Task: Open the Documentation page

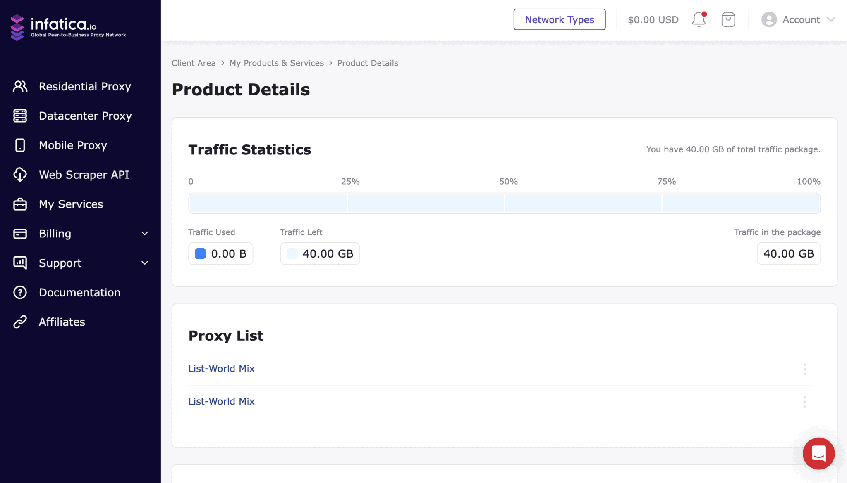Action: click(x=79, y=292)
